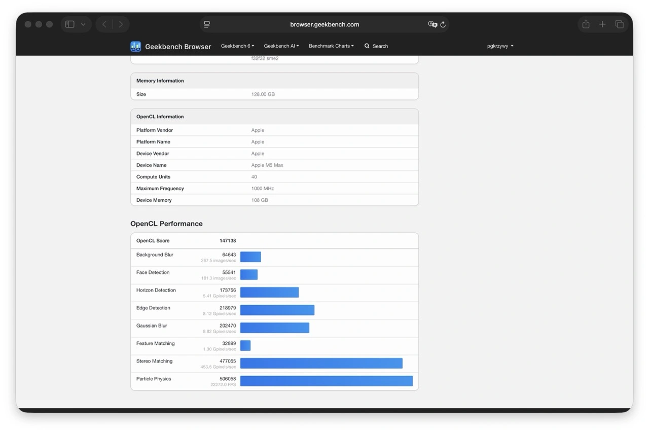Click the Search magnifier icon
649x432 pixels.
(367, 46)
